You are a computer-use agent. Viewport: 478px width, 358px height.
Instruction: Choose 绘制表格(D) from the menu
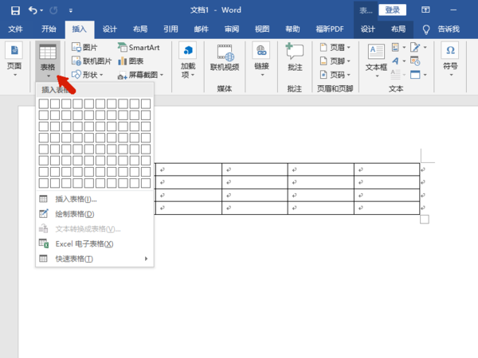click(x=95, y=214)
